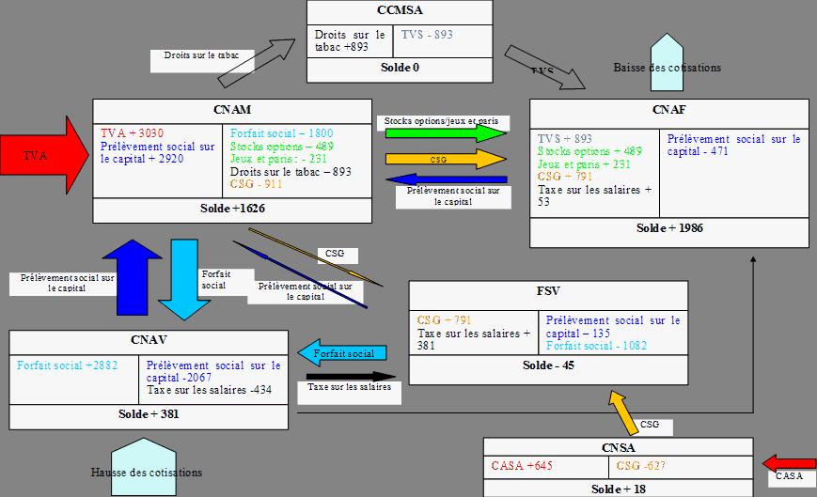Screen dimensions: 817x497
Task: Click capital label left of blue up arrow
Action: [x=67, y=283]
